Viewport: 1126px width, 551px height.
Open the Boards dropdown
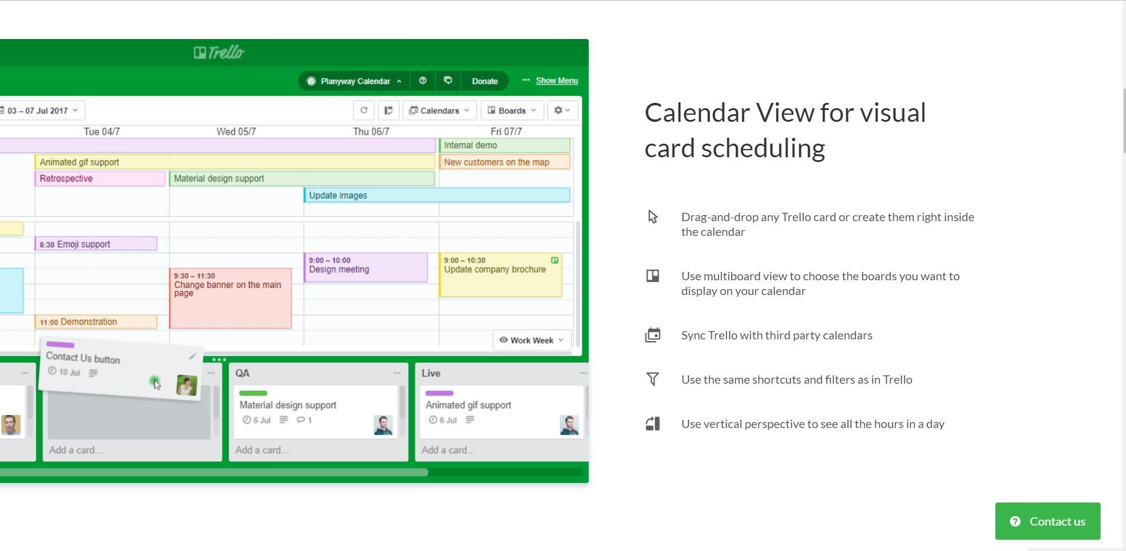click(x=512, y=111)
